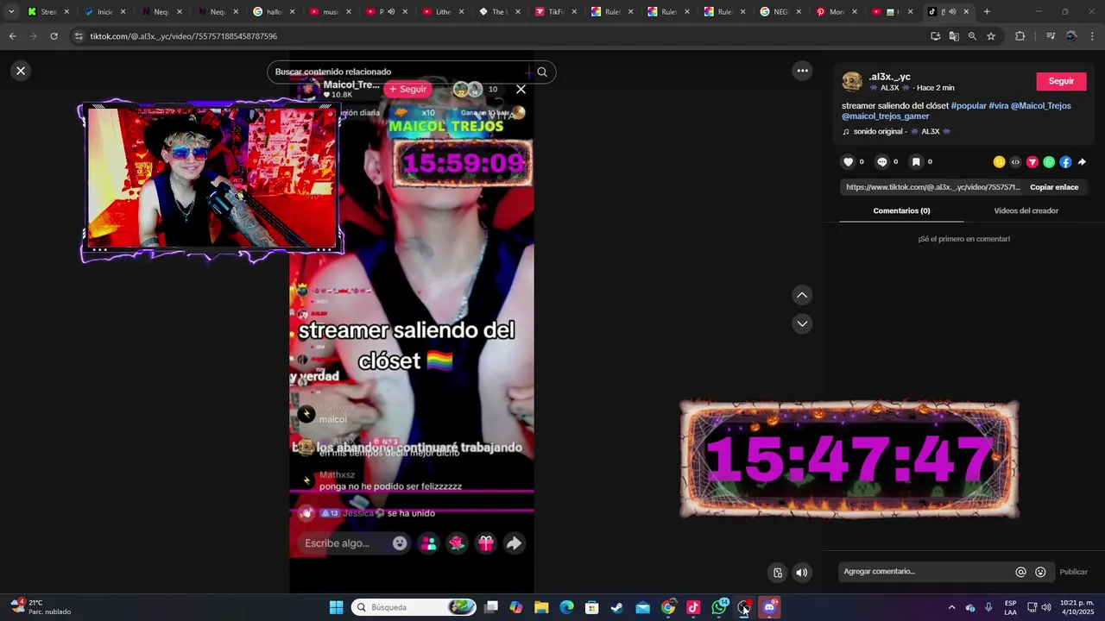Click Copiar enlace button
Image resolution: width=1105 pixels, height=621 pixels.
[1054, 187]
